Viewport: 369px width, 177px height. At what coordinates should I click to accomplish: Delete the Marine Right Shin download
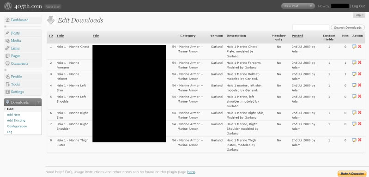pos(360,112)
